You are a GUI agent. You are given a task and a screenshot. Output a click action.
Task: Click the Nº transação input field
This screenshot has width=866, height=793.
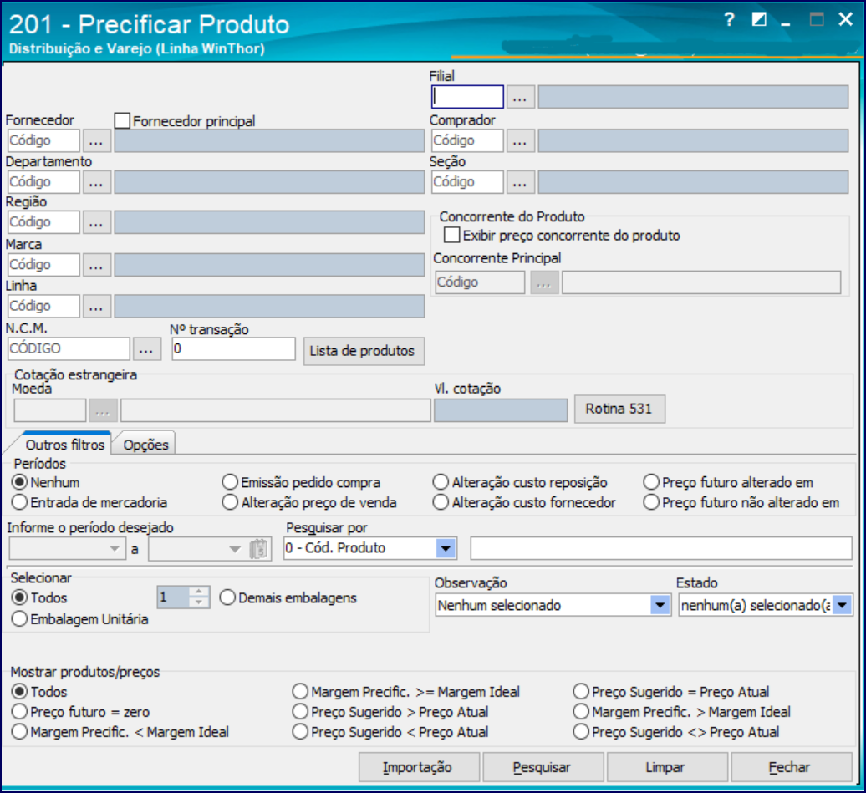pos(233,349)
